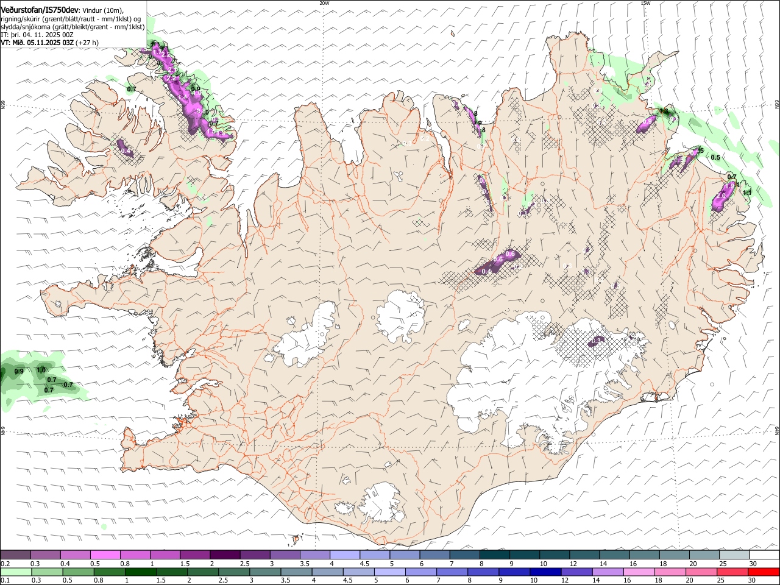Select the 'IT: þri. 04. 11. 2025 00Z' line
The width and height of the screenshot is (780, 585).
click(37, 35)
